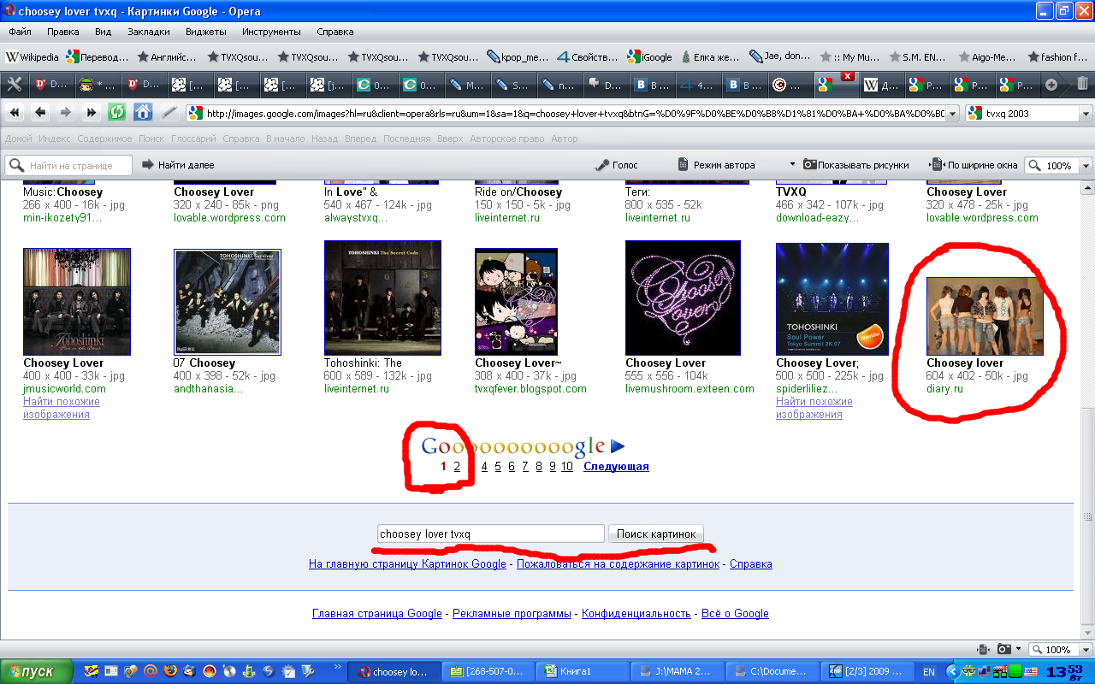Image resolution: width=1095 pixels, height=684 pixels.
Task: Click the wand icon beside Home
Action: (x=169, y=113)
